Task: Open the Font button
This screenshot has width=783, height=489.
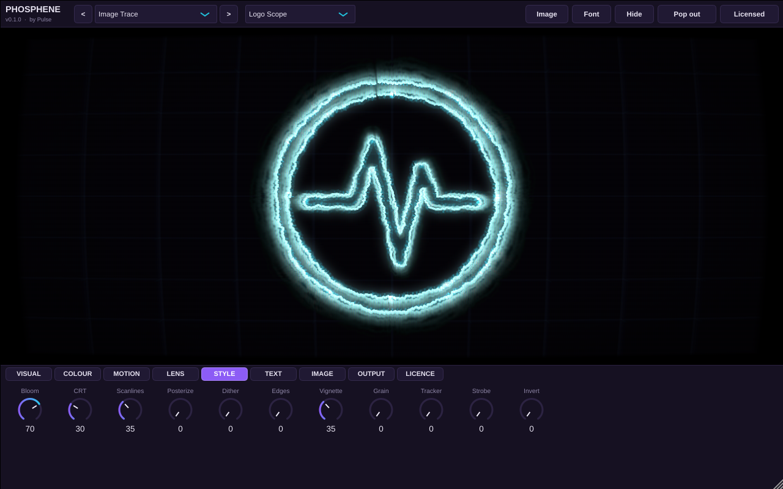Action: click(x=592, y=14)
